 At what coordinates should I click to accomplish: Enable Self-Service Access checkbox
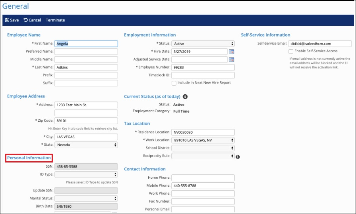(291, 51)
